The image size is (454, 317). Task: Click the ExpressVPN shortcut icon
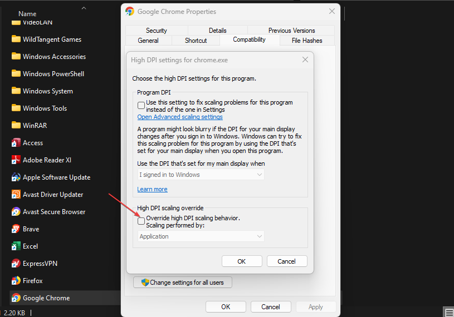coord(16,263)
